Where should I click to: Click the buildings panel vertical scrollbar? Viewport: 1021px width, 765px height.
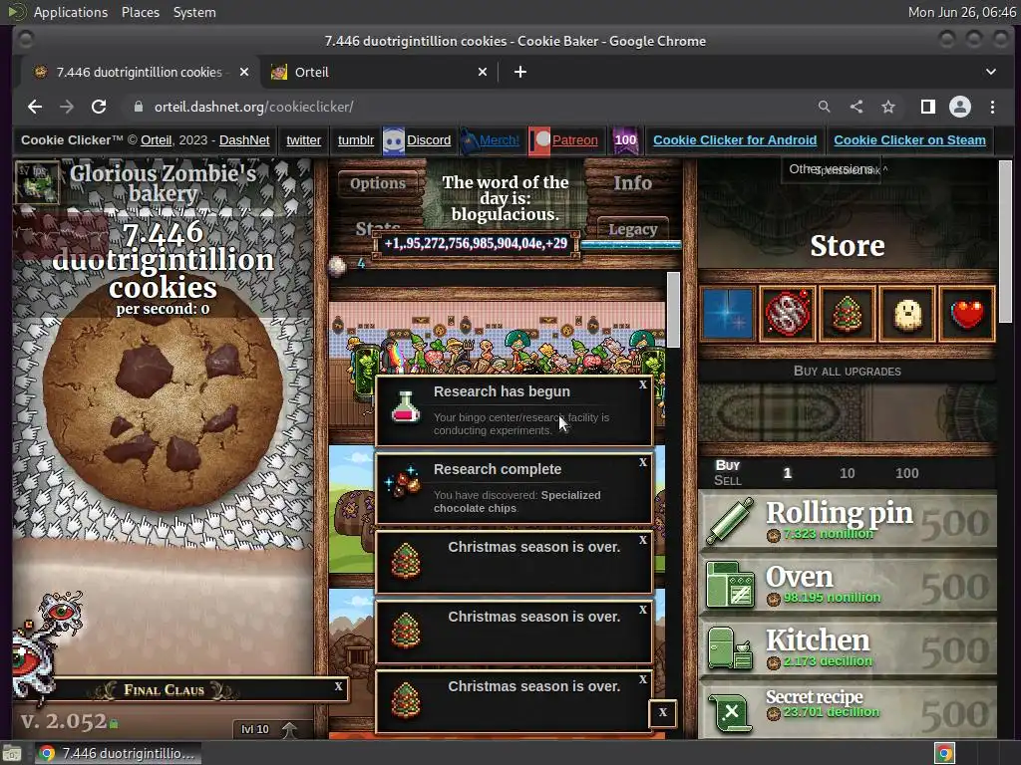[673, 310]
